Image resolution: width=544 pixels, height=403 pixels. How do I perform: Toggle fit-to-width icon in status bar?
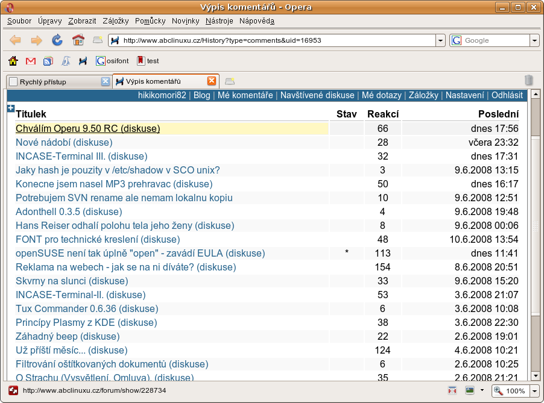click(453, 390)
